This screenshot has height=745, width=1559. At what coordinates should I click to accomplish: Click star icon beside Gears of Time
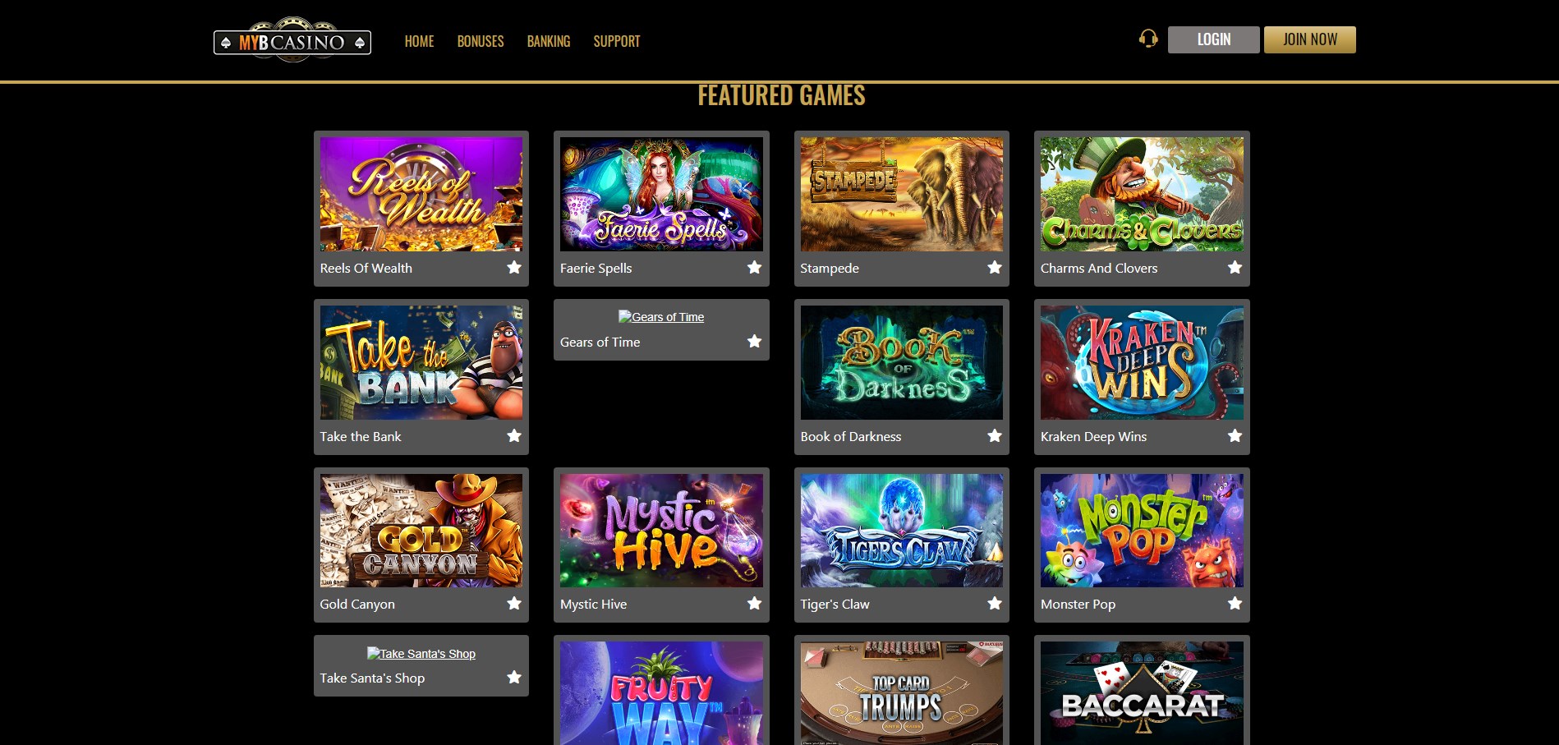pos(754,341)
